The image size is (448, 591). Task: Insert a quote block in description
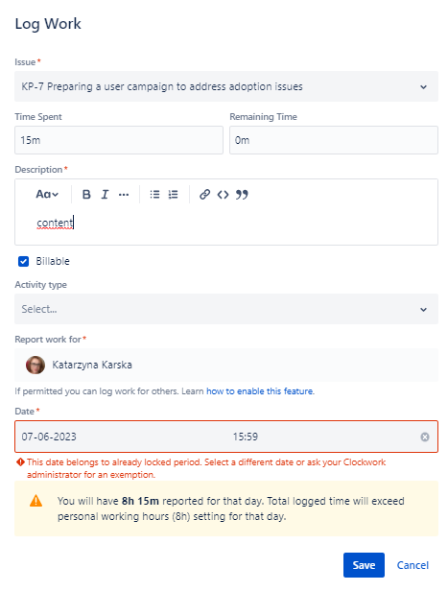point(242,195)
